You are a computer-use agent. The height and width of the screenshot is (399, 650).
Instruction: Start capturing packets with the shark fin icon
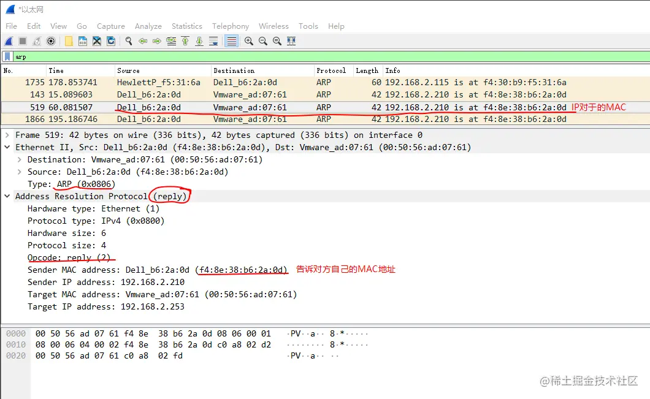tap(9, 41)
